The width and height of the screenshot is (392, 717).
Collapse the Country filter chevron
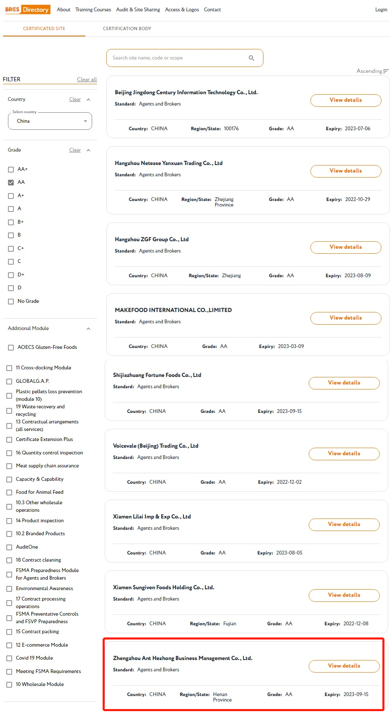point(88,100)
